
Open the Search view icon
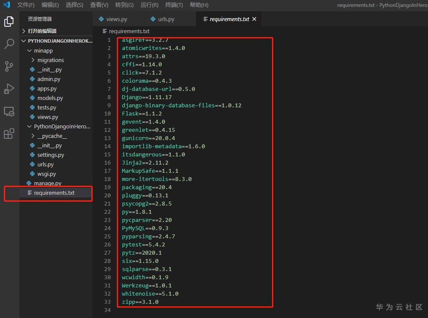[x=9, y=44]
